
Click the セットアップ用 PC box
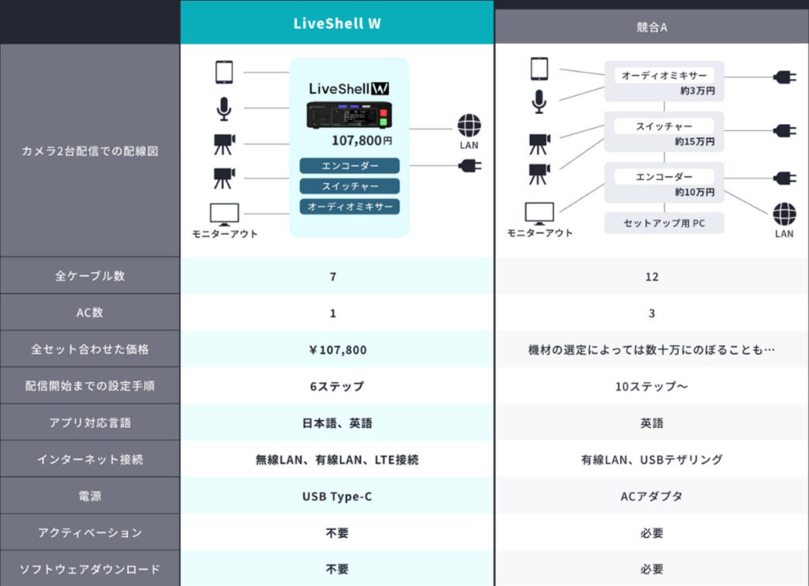point(664,223)
